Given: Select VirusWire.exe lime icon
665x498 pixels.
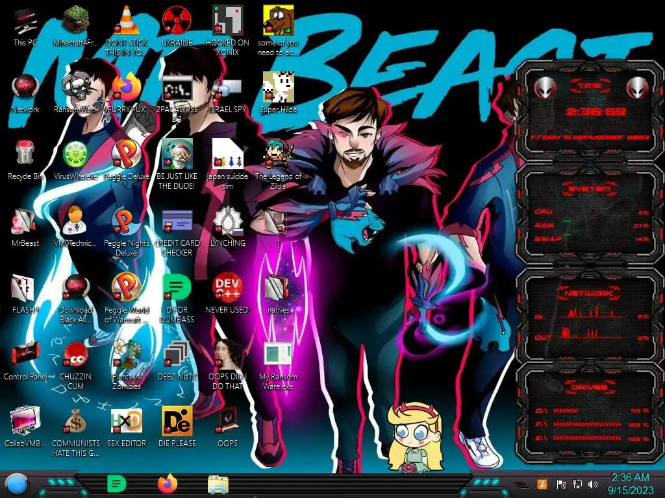Looking at the screenshot, I should [75, 154].
